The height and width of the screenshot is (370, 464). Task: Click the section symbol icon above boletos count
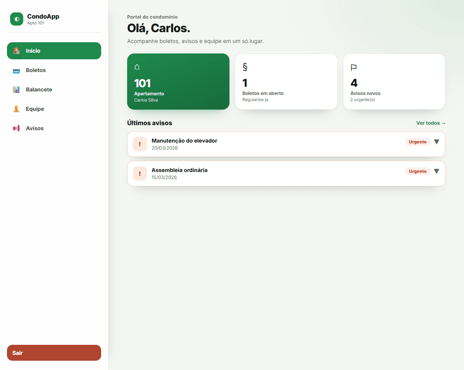coord(245,67)
